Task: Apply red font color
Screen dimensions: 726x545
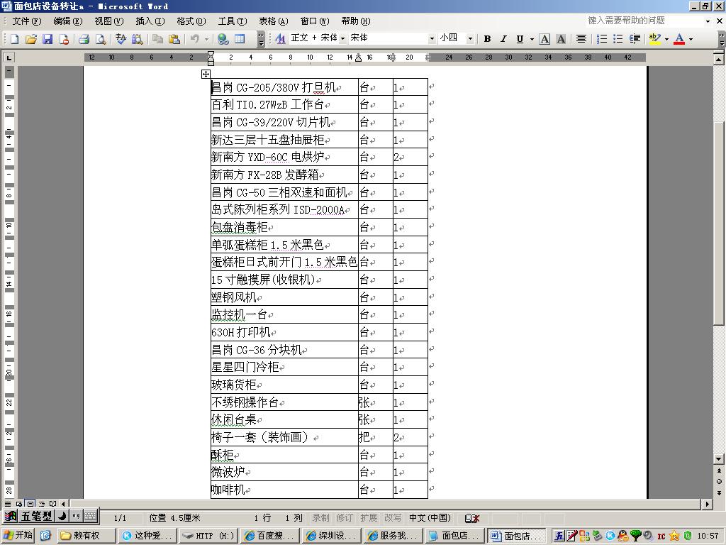Action: click(x=679, y=39)
